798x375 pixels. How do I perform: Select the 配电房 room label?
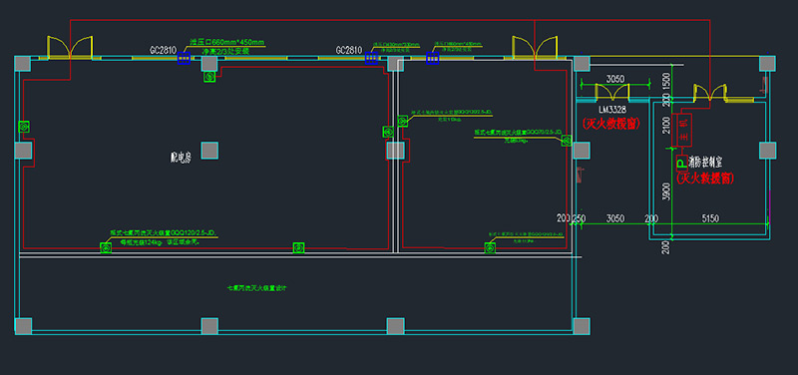click(181, 158)
